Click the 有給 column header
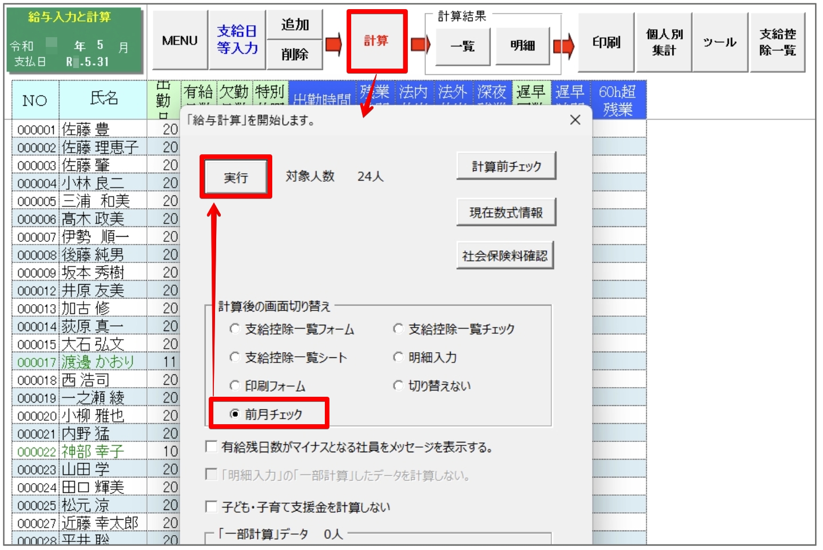823x550 pixels. pyautogui.click(x=198, y=93)
